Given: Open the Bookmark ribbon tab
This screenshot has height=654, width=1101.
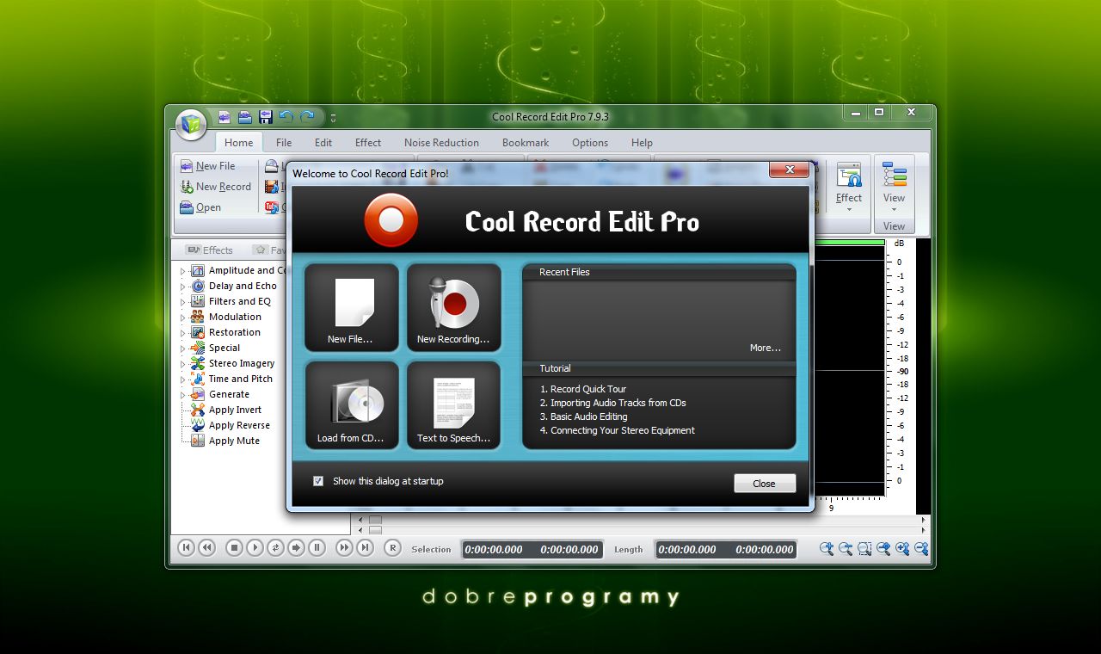Looking at the screenshot, I should pos(526,143).
